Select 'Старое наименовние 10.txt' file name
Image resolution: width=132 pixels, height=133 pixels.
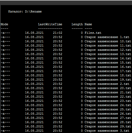pos(108,41)
